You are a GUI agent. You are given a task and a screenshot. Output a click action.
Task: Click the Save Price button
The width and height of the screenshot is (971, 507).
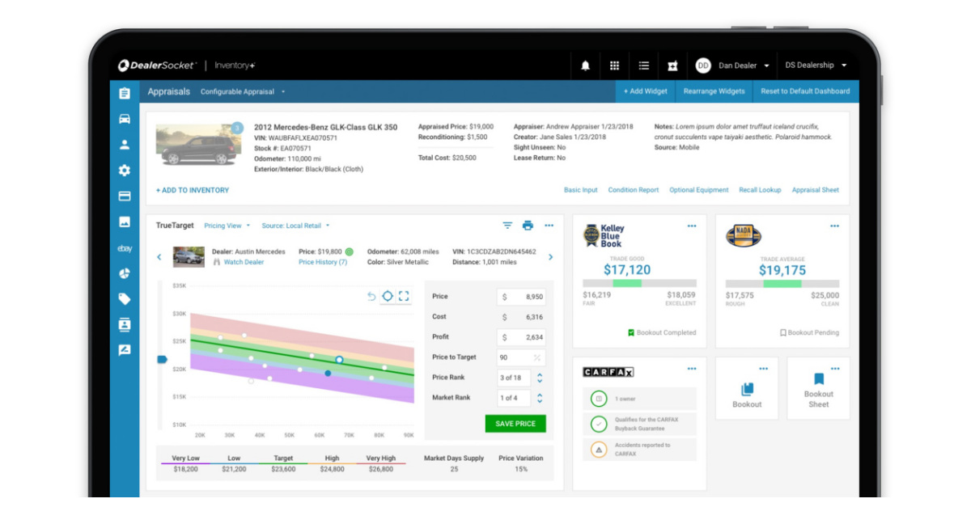click(x=515, y=423)
